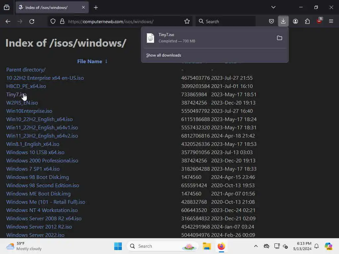Download Windows Server 2022.iso
Screen dimensions: 339x254
tap(35, 235)
